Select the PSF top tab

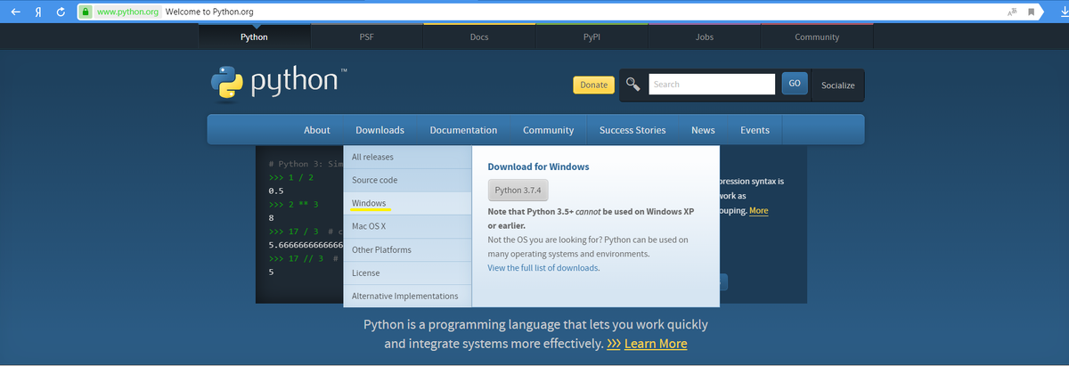(367, 37)
